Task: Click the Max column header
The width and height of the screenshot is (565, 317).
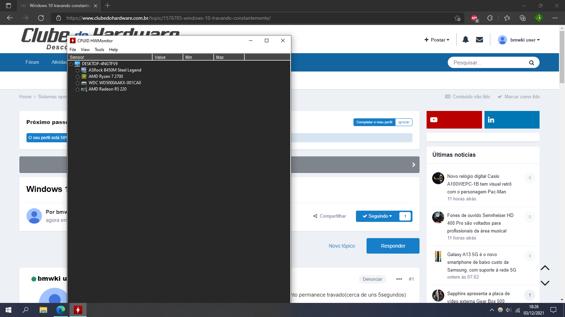Action: 229,57
